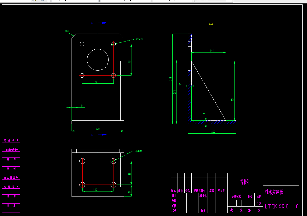
Task: Select the 审核 row label
Action: (x=174, y=206)
